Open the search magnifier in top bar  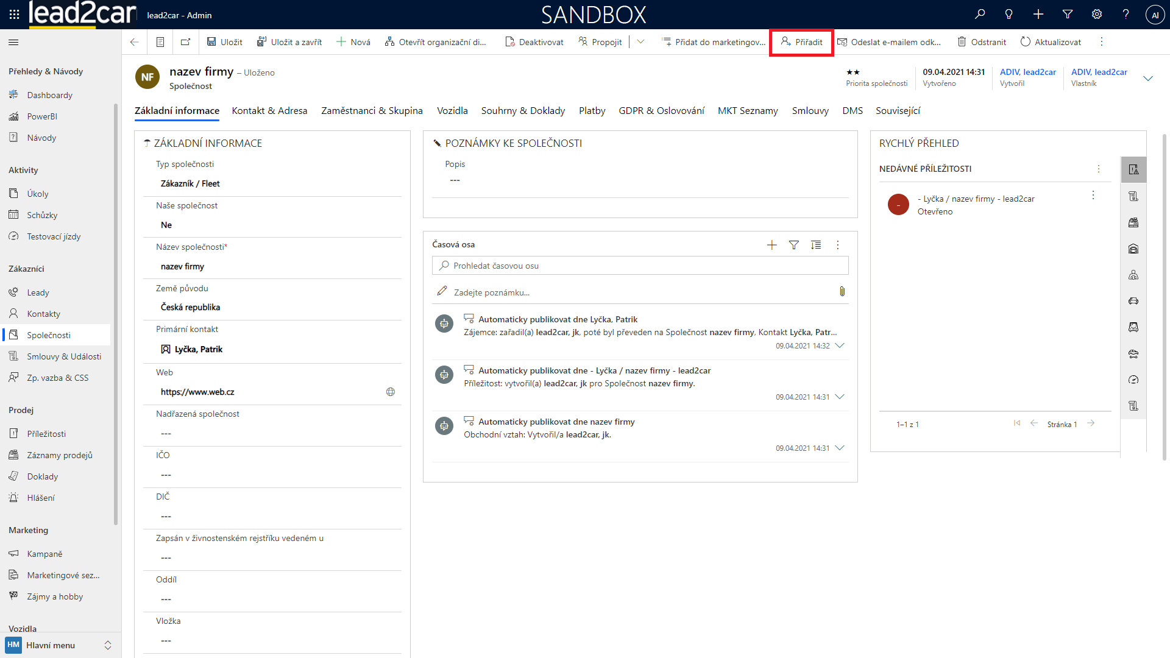pyautogui.click(x=980, y=14)
